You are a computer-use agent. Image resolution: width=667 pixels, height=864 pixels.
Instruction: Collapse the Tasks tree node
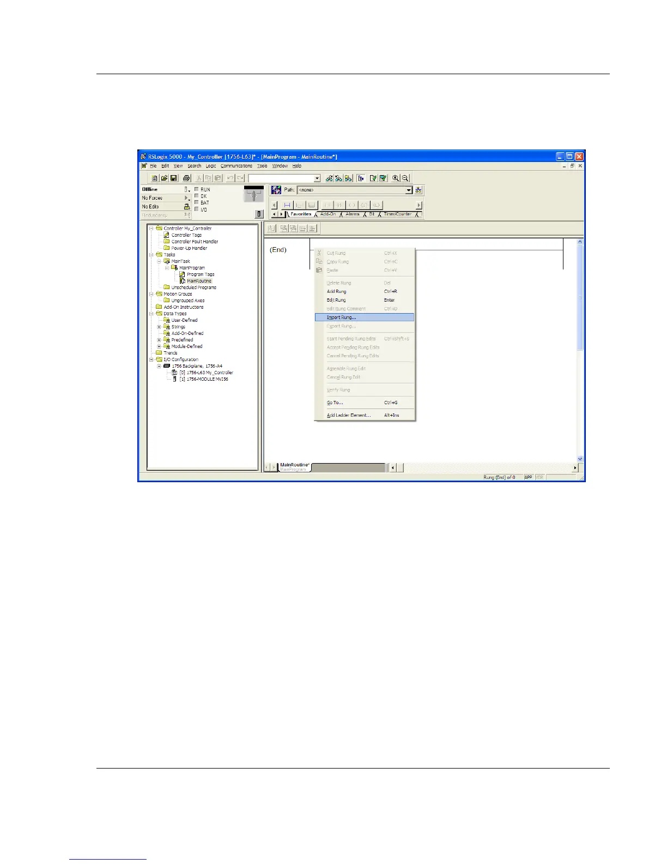(152, 255)
